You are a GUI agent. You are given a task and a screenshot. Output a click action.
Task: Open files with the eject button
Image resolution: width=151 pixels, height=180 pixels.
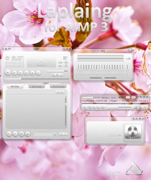[38, 73]
